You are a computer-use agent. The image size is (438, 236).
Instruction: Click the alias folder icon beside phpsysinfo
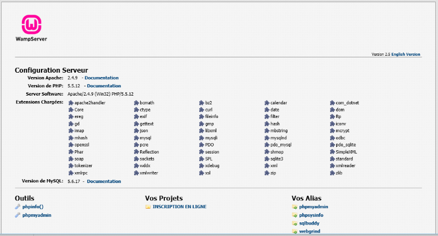click(295, 215)
